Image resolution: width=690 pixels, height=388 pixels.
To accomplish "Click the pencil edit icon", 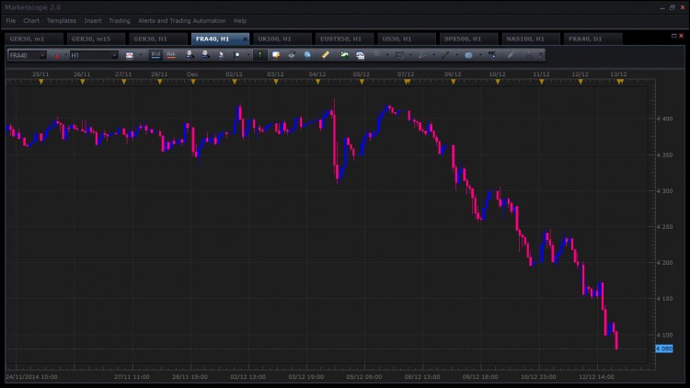I will tap(511, 55).
